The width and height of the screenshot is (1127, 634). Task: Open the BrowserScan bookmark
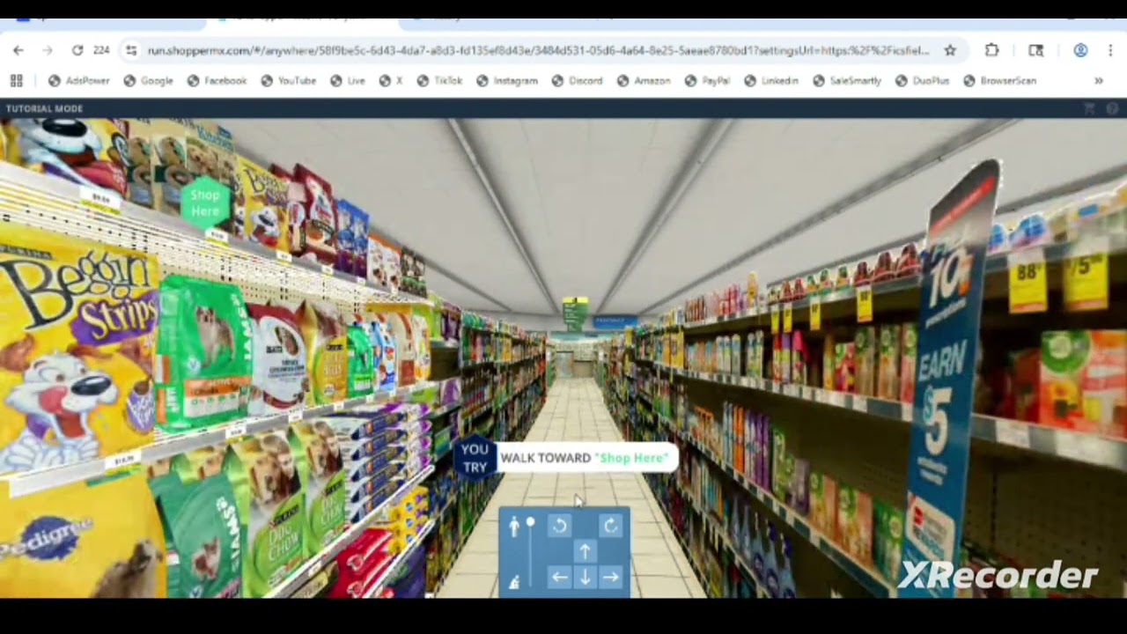click(1000, 81)
